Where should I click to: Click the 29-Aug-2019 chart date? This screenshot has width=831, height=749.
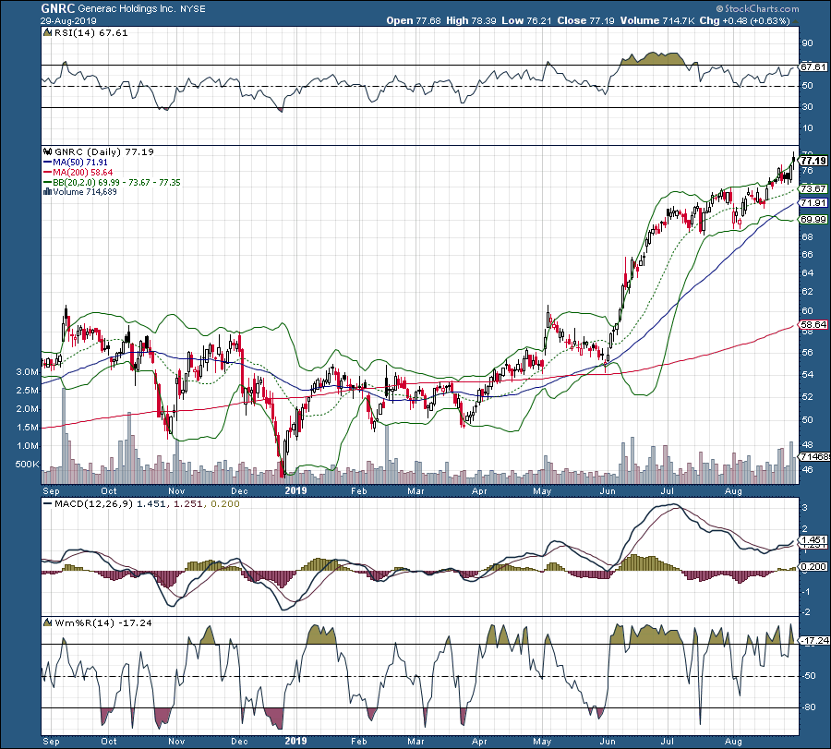[68, 20]
